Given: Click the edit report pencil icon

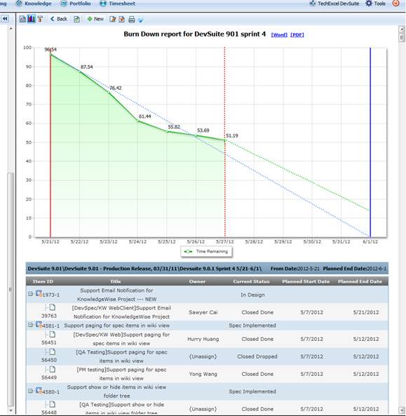Looking at the screenshot, I should click(x=113, y=19).
